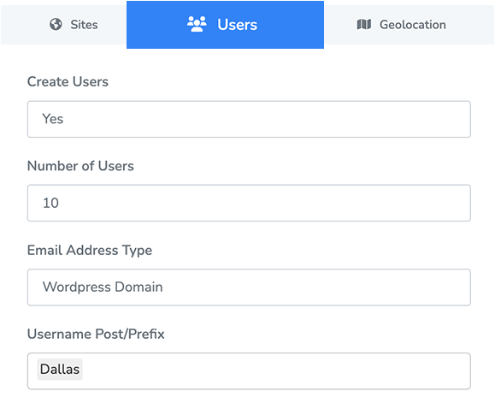Click the folded map icon beside Geolocation

tap(364, 24)
